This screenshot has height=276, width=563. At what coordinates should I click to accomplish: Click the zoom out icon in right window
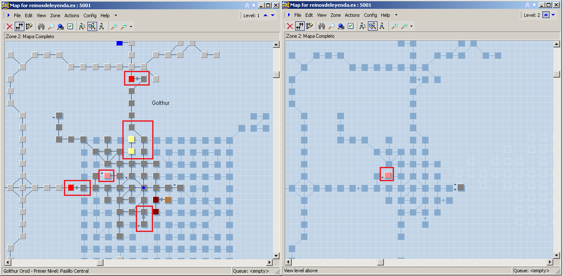coord(404,26)
